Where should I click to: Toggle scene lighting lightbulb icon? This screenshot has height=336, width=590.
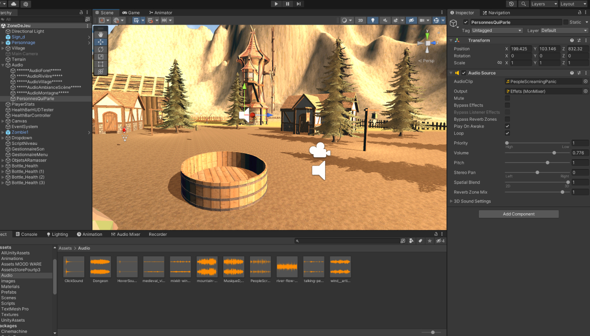pyautogui.click(x=372, y=20)
